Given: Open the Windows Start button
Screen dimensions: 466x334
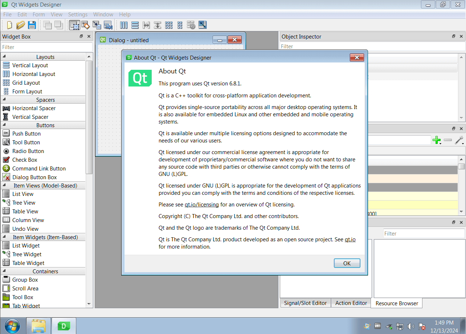Looking at the screenshot, I should (12, 326).
